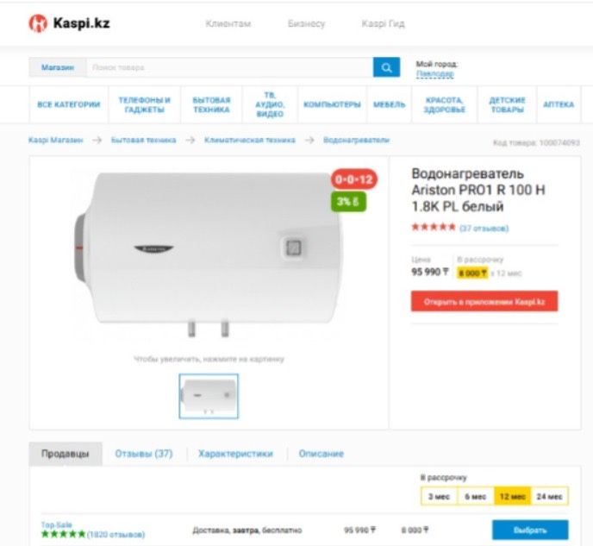This screenshot has height=546, width=593.
Task: Switch to the Отзывы (37) tab
Action: (144, 454)
